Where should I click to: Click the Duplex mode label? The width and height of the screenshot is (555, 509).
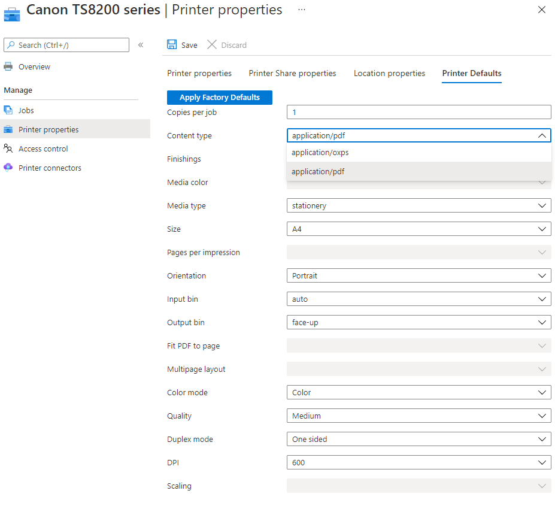pyautogui.click(x=190, y=440)
